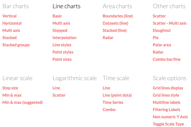The width and height of the screenshot is (191, 127).
Task: Select the Doughnut chart link
Action: [162, 31]
